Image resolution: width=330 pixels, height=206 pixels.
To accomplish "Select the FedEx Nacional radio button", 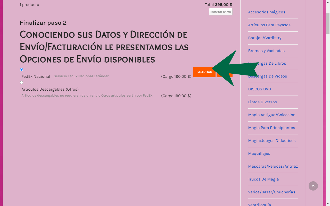I will (x=22, y=70).
